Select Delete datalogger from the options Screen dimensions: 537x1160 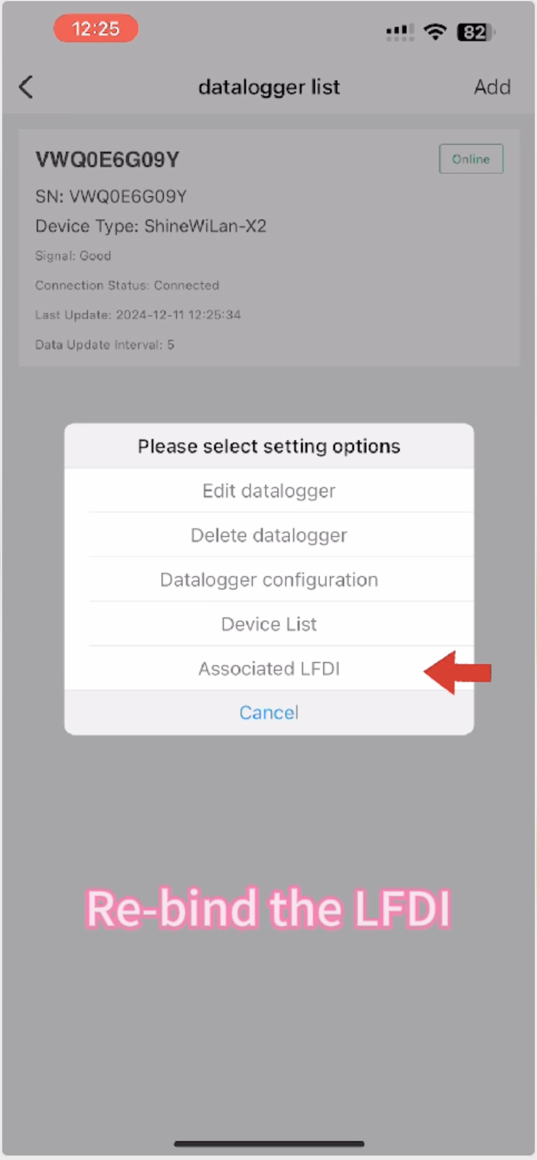click(x=269, y=535)
